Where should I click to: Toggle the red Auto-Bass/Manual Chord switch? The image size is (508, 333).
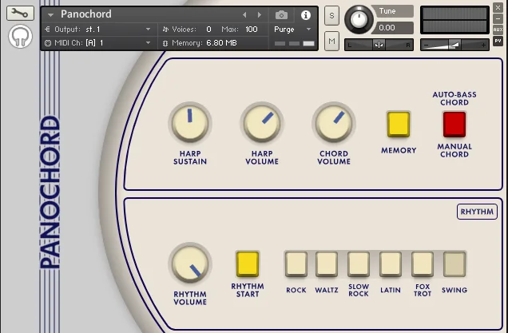454,125
